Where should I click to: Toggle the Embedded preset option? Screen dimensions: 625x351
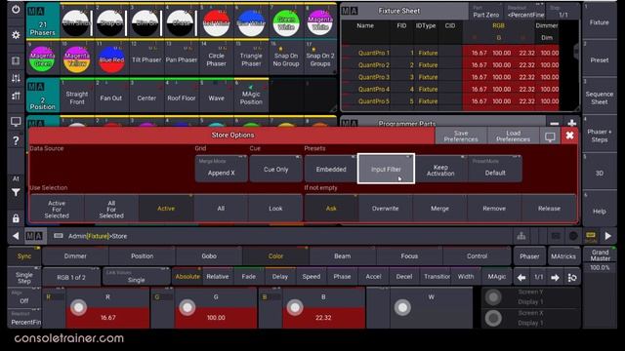[x=331, y=169]
